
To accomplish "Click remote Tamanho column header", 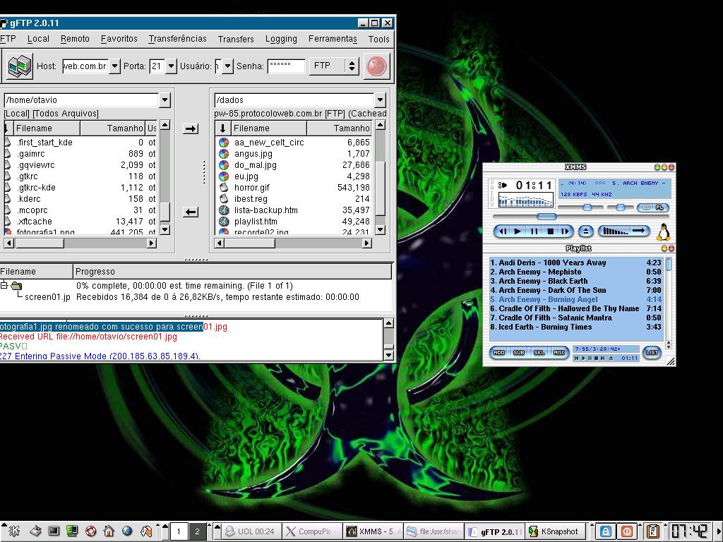I will tap(339, 128).
